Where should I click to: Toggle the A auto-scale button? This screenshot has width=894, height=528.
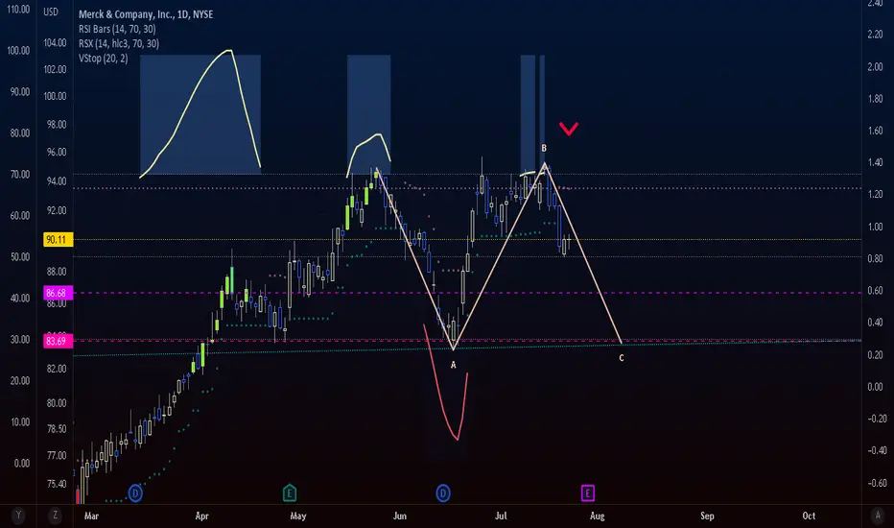click(878, 515)
